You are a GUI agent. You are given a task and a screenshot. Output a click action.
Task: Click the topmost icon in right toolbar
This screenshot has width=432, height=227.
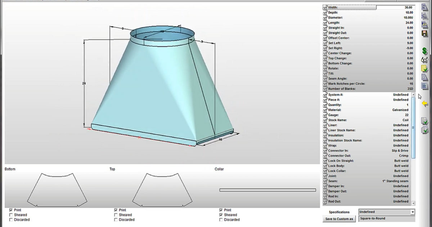tap(425, 7)
